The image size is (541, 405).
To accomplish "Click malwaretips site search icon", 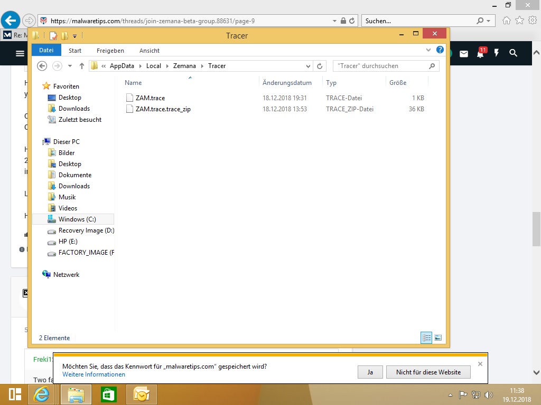I will point(514,53).
